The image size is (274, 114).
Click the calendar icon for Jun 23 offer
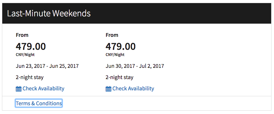[19, 89]
